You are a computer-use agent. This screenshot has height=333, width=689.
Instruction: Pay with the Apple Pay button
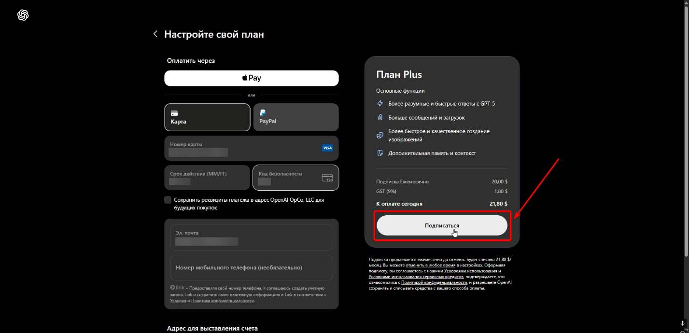[252, 78]
